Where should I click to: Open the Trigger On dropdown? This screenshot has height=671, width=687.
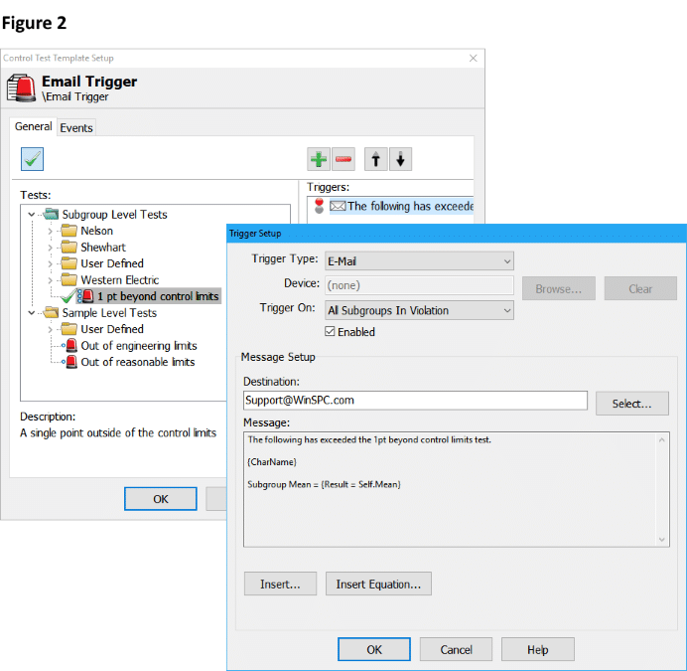tap(418, 311)
